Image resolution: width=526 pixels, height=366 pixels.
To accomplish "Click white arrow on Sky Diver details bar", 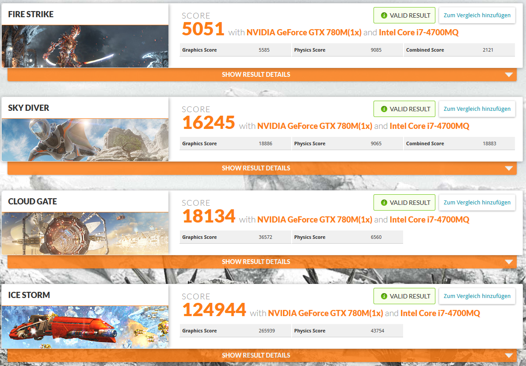I will click(509, 168).
